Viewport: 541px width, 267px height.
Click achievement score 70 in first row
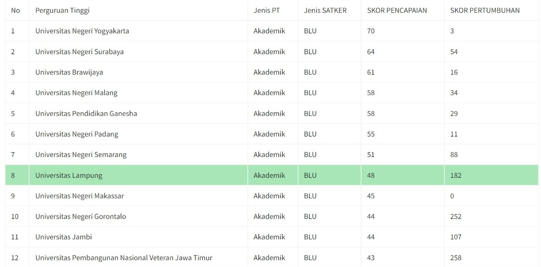(x=371, y=31)
